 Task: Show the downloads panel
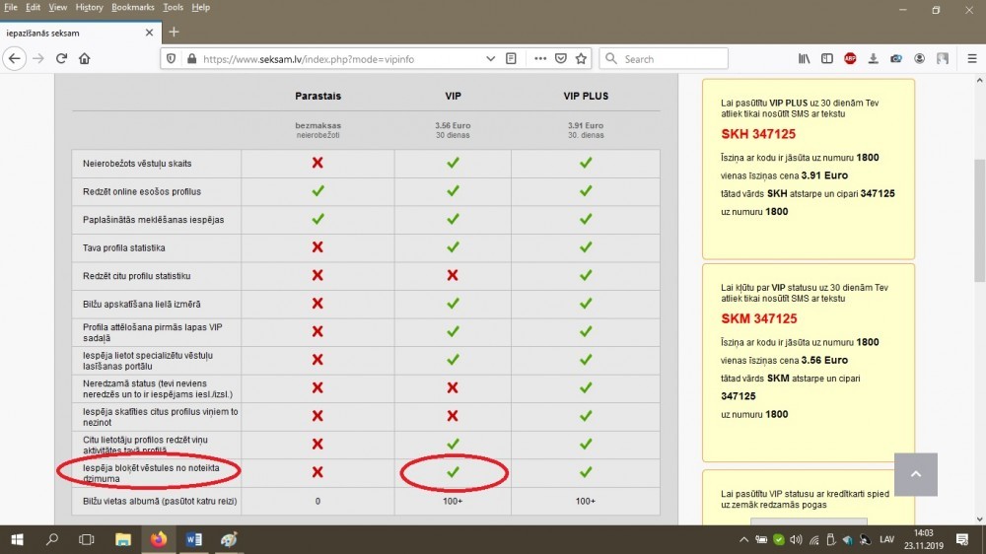[x=874, y=58]
